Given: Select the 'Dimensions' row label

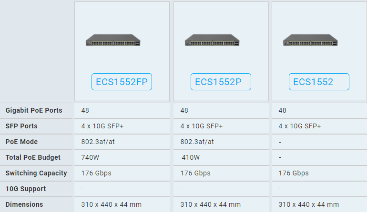Looking at the screenshot, I should (x=24, y=204).
